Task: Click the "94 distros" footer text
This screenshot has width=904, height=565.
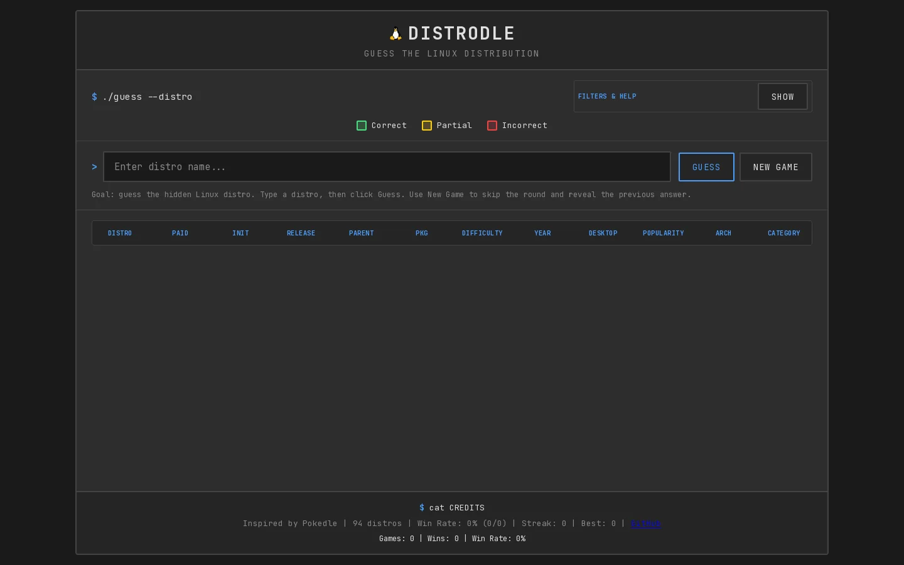Action: tap(377, 524)
